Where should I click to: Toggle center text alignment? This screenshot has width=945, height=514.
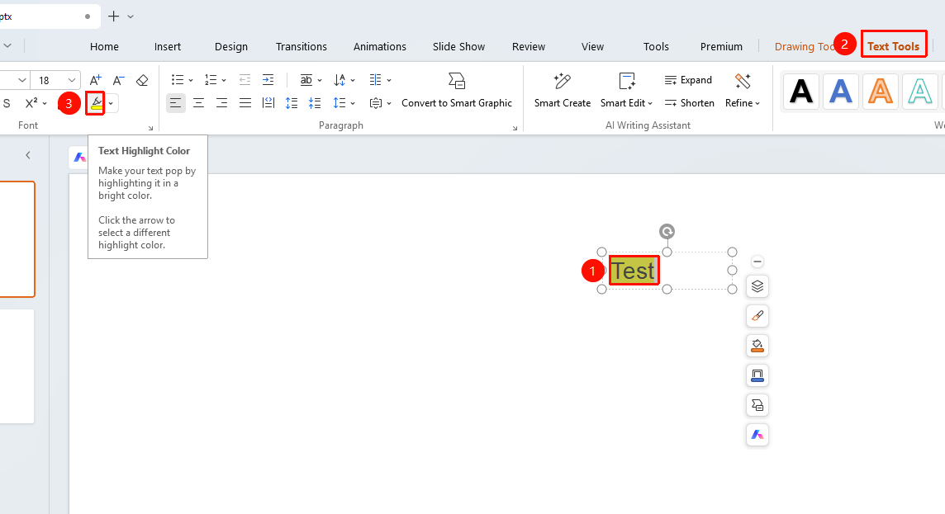(x=198, y=103)
